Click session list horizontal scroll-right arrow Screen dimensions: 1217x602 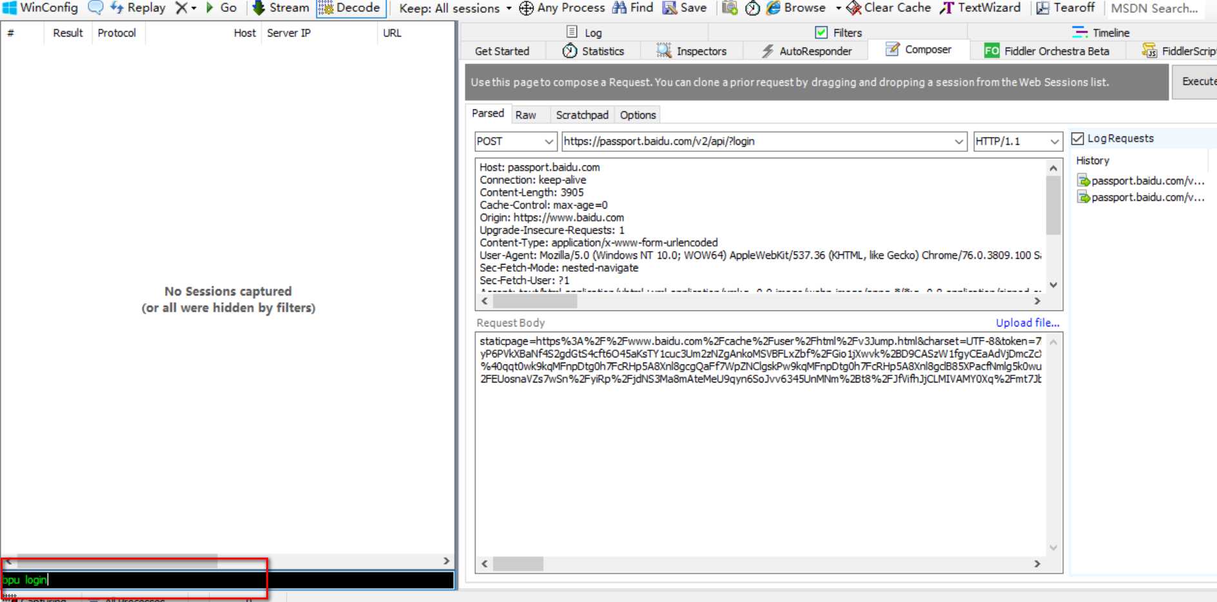tap(446, 561)
